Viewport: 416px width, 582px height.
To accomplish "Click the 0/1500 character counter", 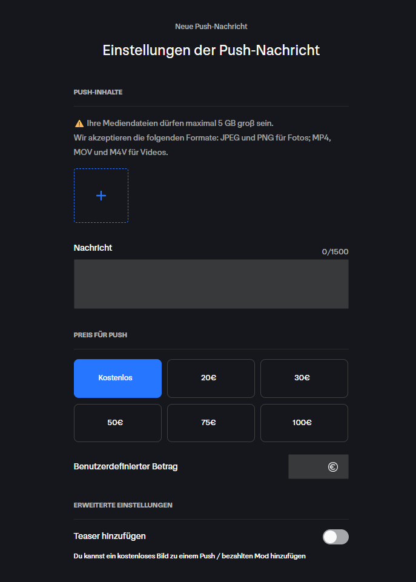I will click(x=335, y=252).
